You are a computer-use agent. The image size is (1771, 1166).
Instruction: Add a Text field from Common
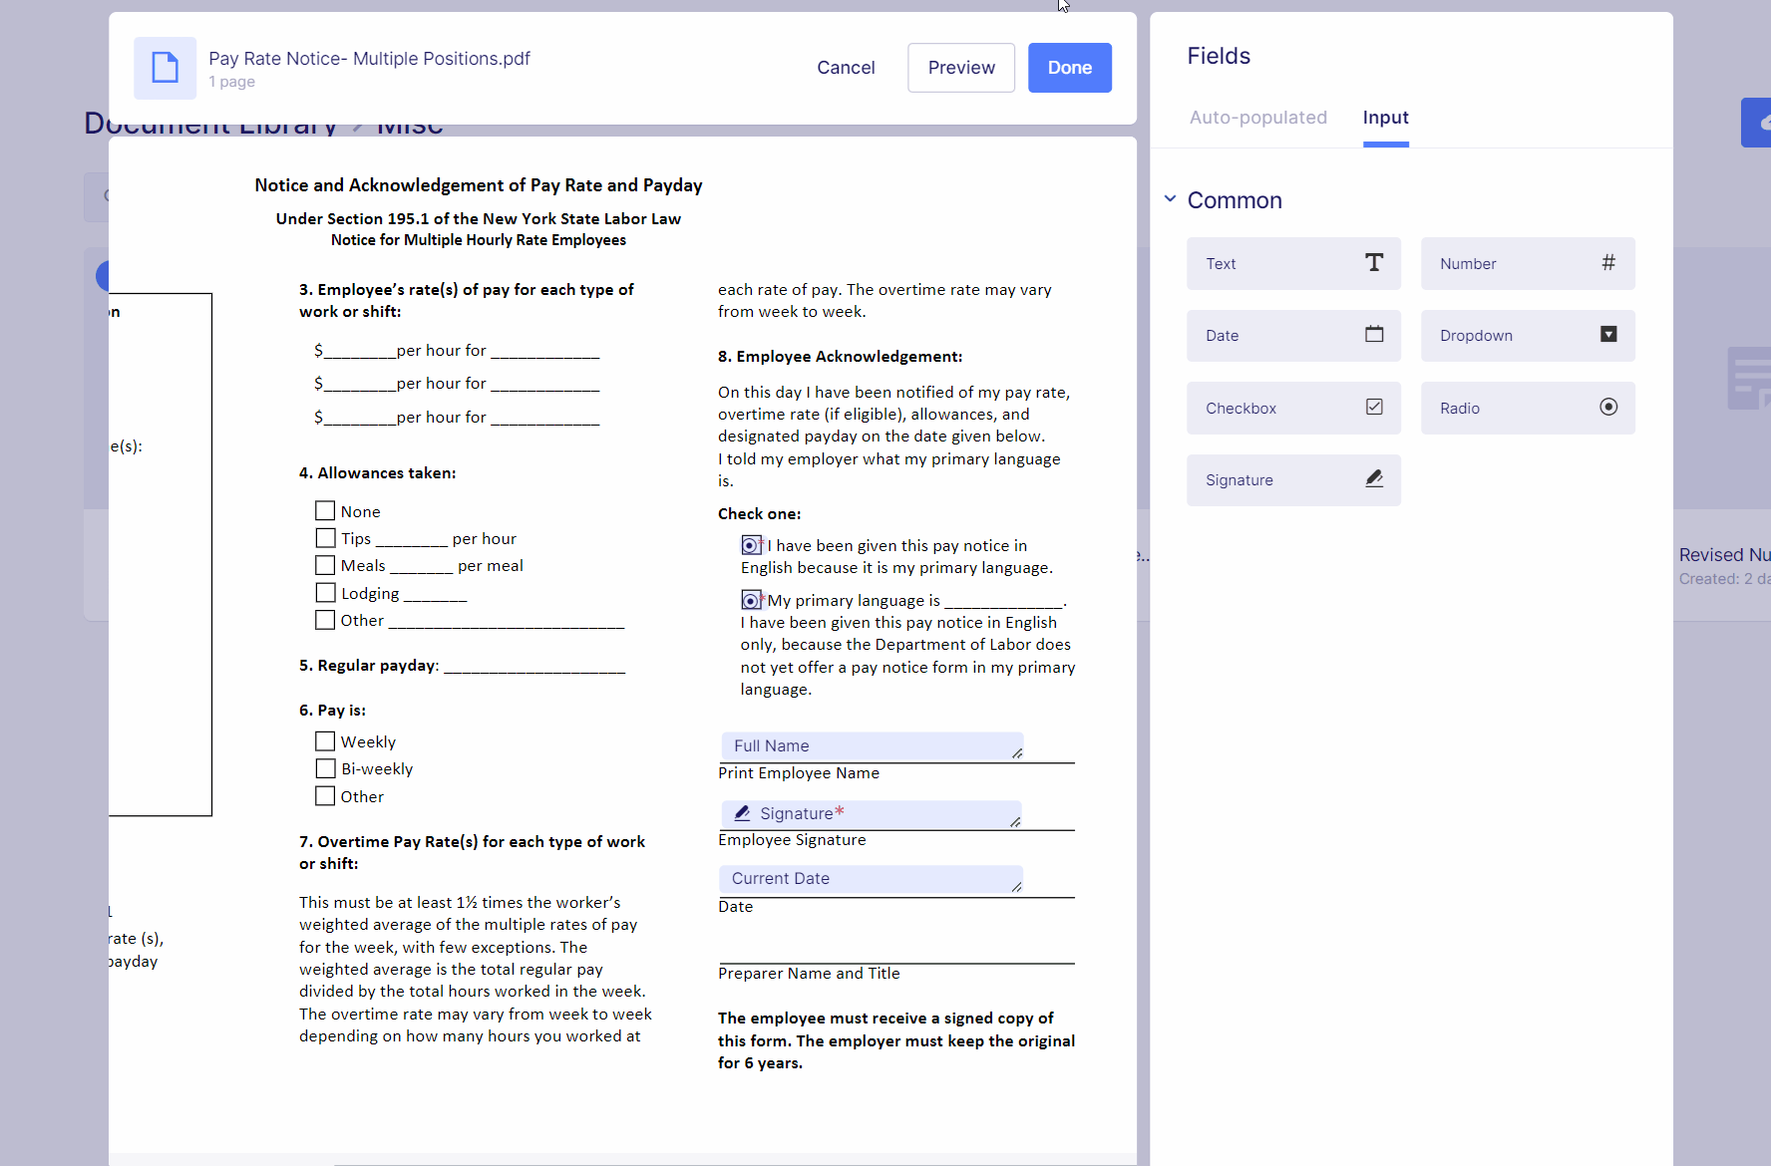1293,263
